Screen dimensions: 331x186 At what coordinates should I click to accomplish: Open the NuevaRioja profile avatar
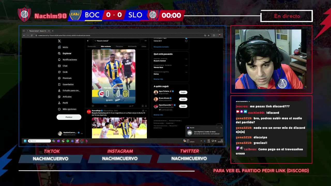89,112
